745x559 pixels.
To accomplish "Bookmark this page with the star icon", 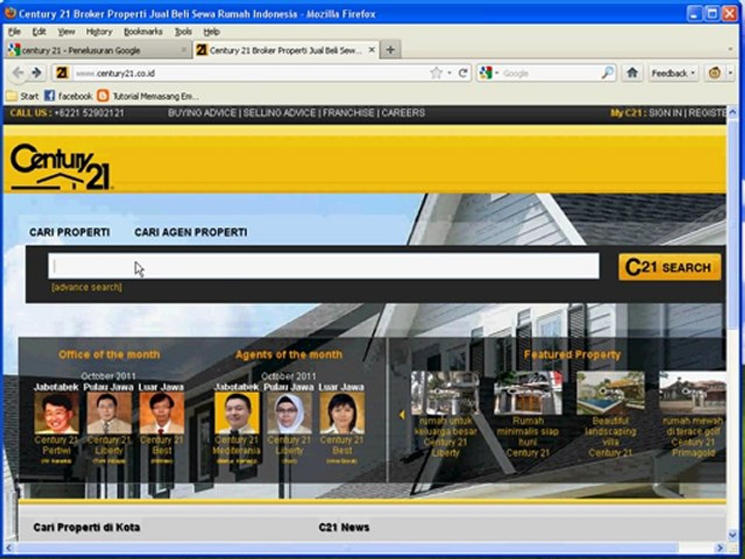I will tap(436, 73).
